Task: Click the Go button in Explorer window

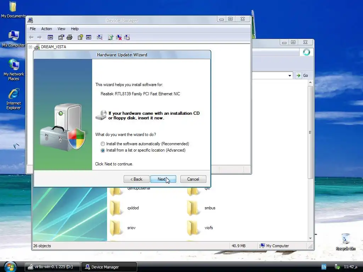Action: (x=302, y=75)
